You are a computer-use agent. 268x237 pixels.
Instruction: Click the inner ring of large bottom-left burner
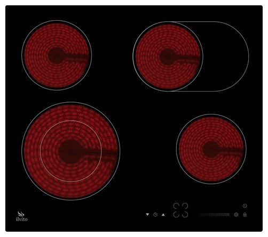point(71,151)
